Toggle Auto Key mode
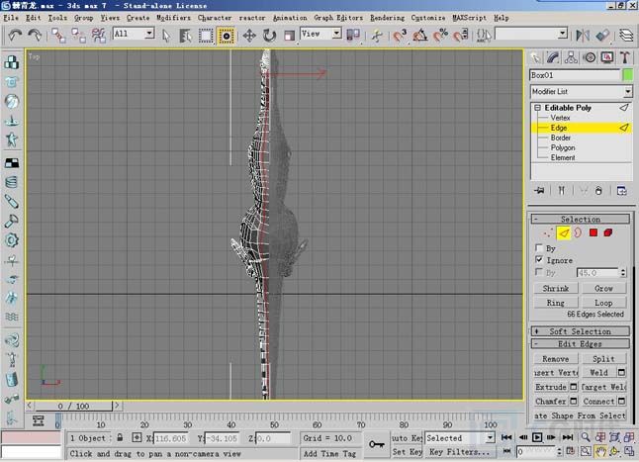Image resolution: width=639 pixels, height=462 pixels. (x=407, y=438)
